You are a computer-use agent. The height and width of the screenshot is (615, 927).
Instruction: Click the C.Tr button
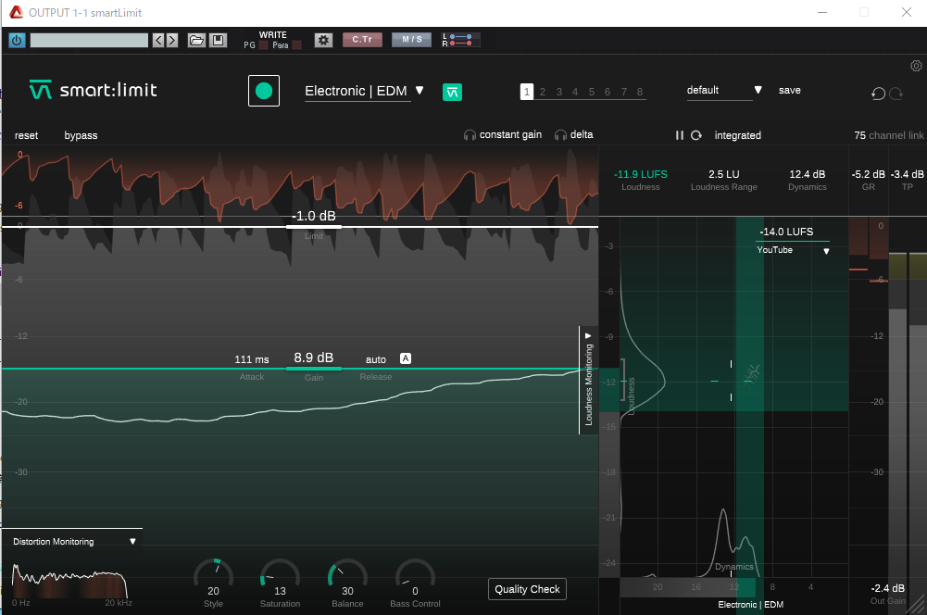point(362,40)
